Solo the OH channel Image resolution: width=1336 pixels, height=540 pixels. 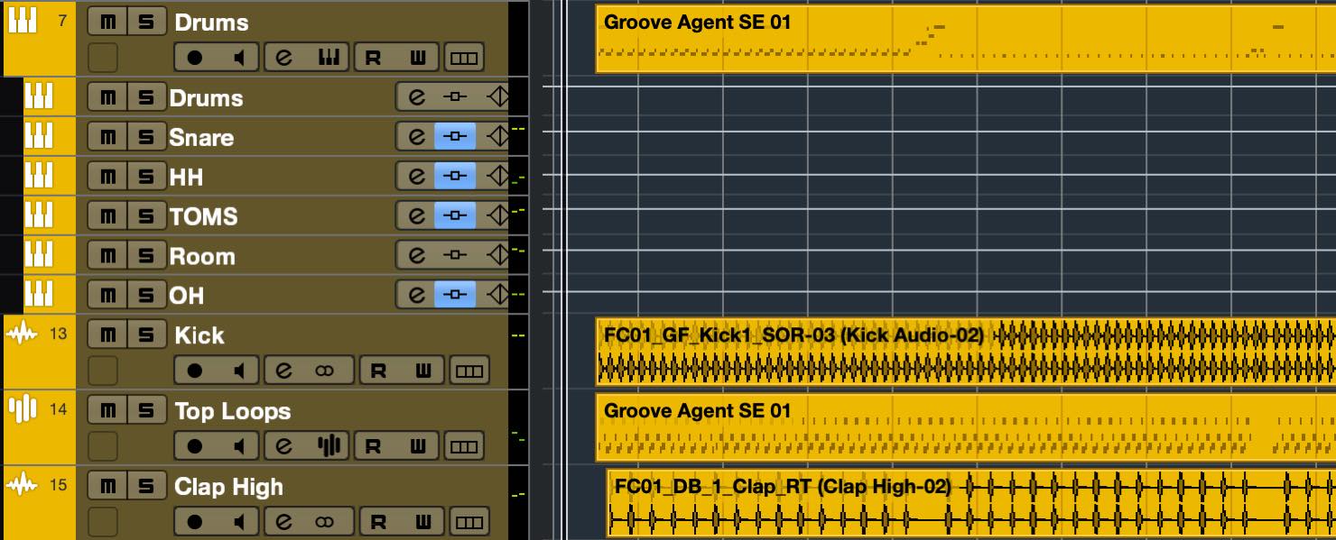tap(146, 295)
